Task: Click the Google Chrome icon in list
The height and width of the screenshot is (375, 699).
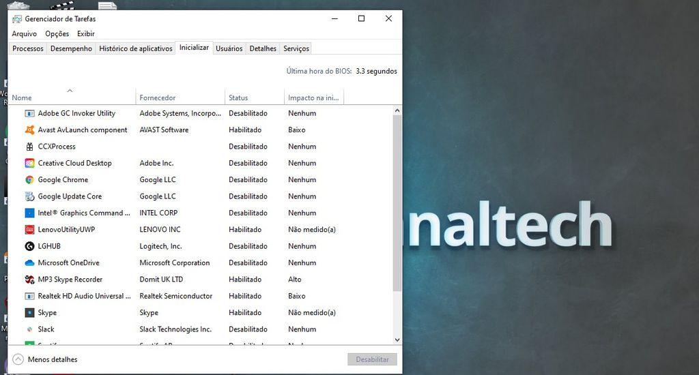Action: (x=29, y=180)
